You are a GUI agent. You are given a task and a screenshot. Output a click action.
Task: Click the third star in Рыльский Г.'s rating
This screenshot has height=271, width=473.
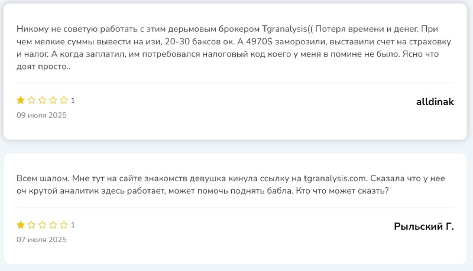pyautogui.click(x=42, y=224)
